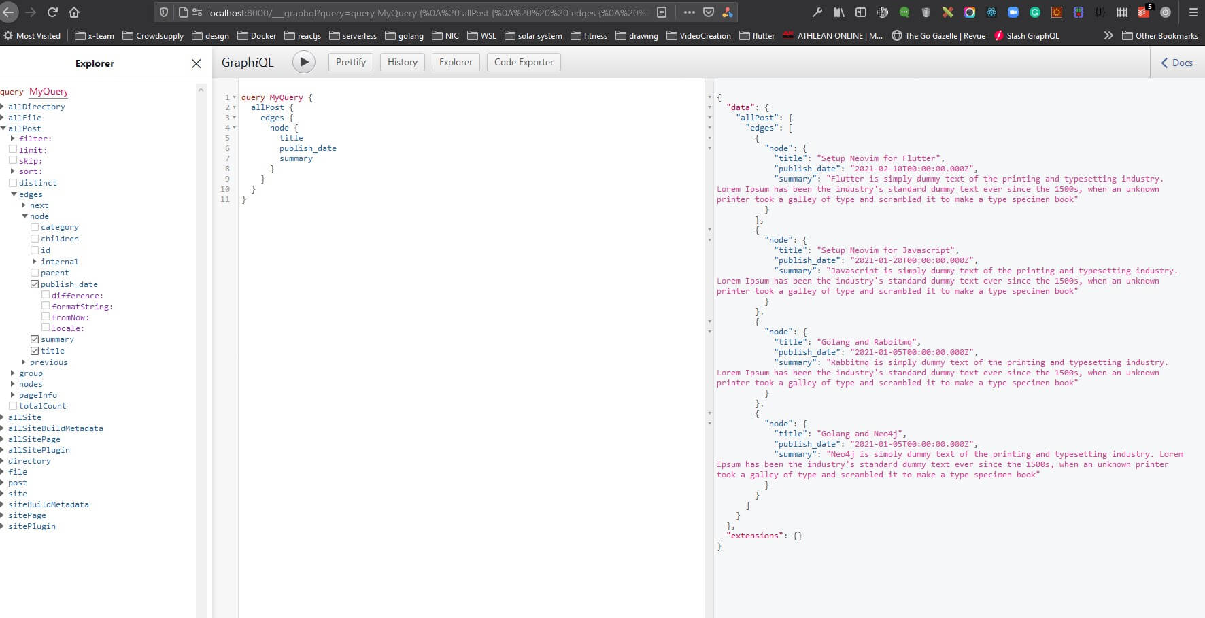Screen dimensions: 1205x618
Task: Open the Most Visited bookmarks menu
Action: [x=33, y=35]
